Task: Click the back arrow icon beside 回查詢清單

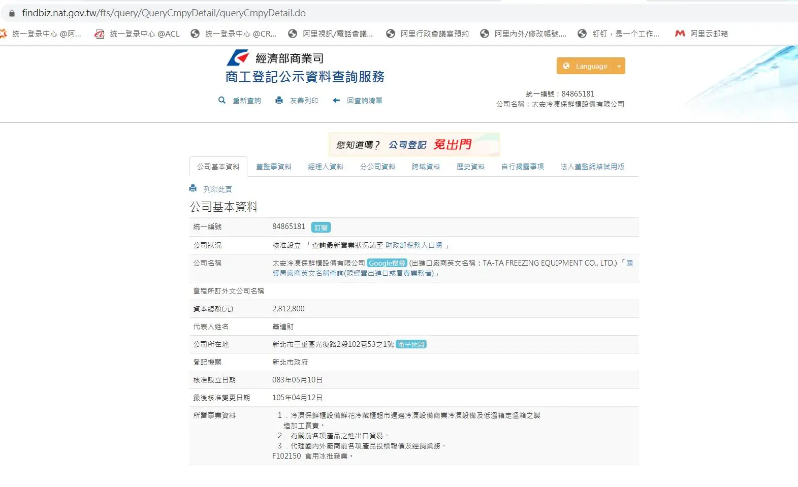Action: tap(336, 100)
